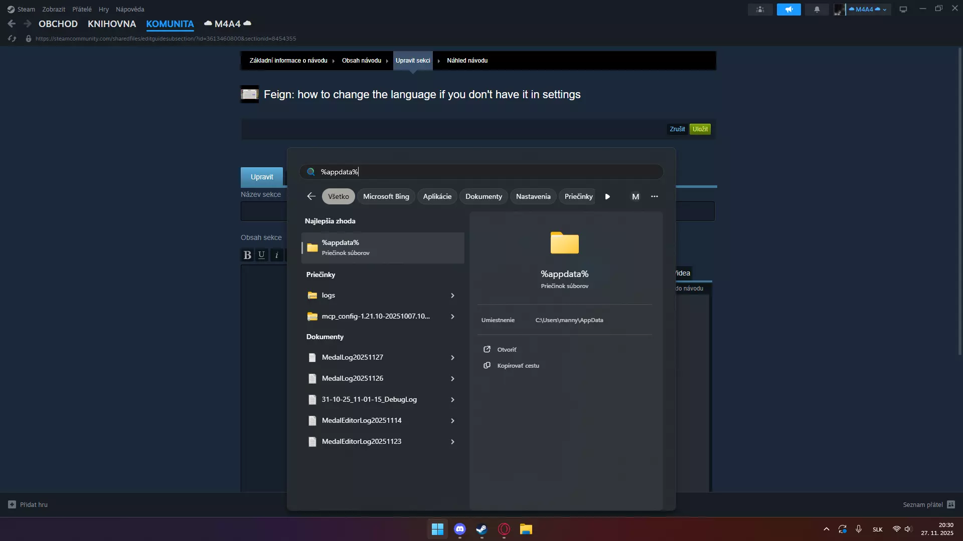Image resolution: width=963 pixels, height=541 pixels.
Task: Toggle bold formatting in the section editor
Action: pyautogui.click(x=247, y=255)
